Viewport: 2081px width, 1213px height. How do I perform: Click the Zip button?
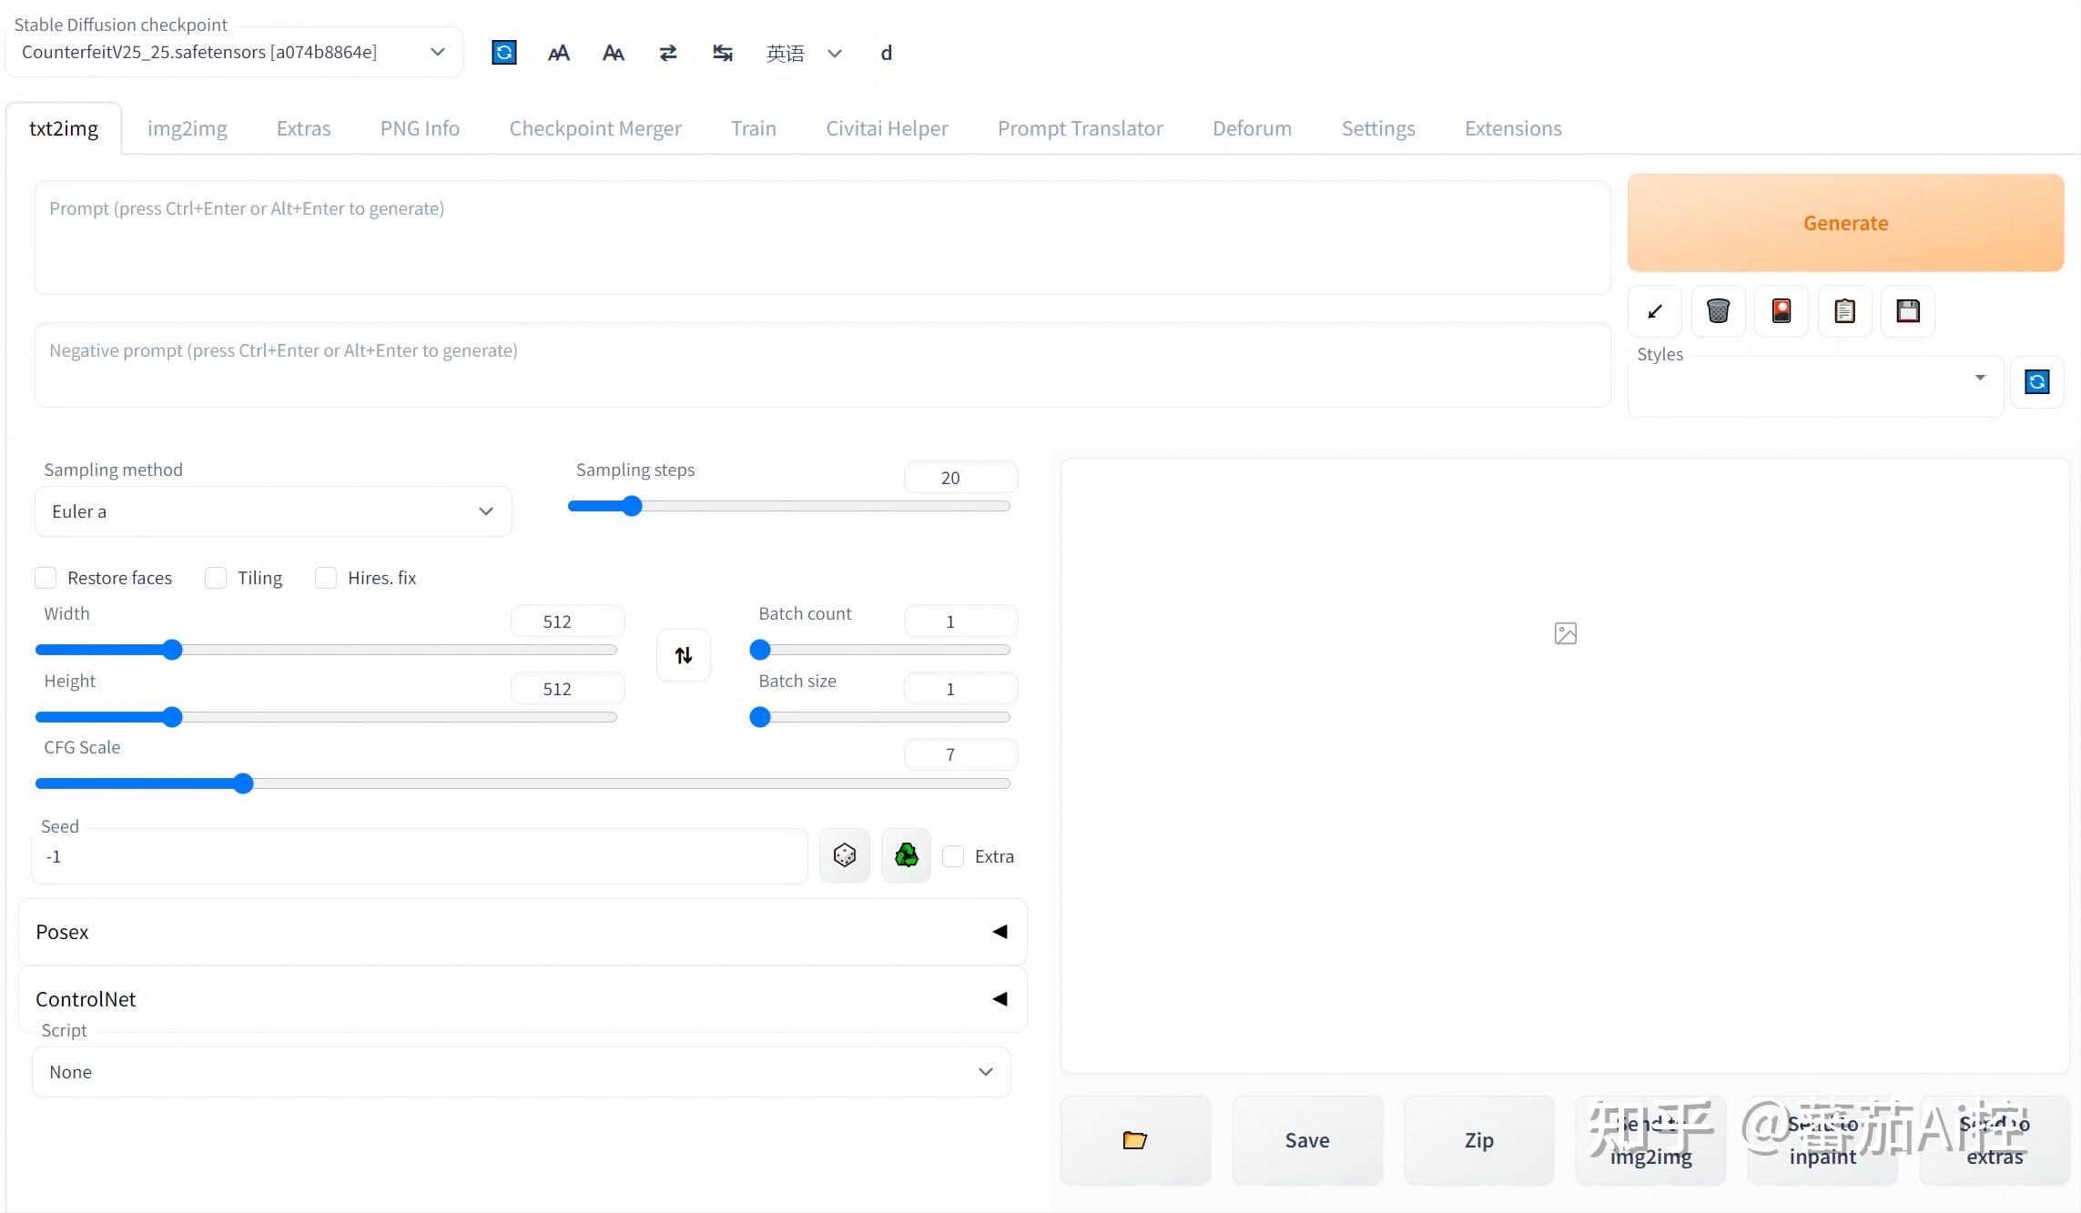click(1478, 1140)
